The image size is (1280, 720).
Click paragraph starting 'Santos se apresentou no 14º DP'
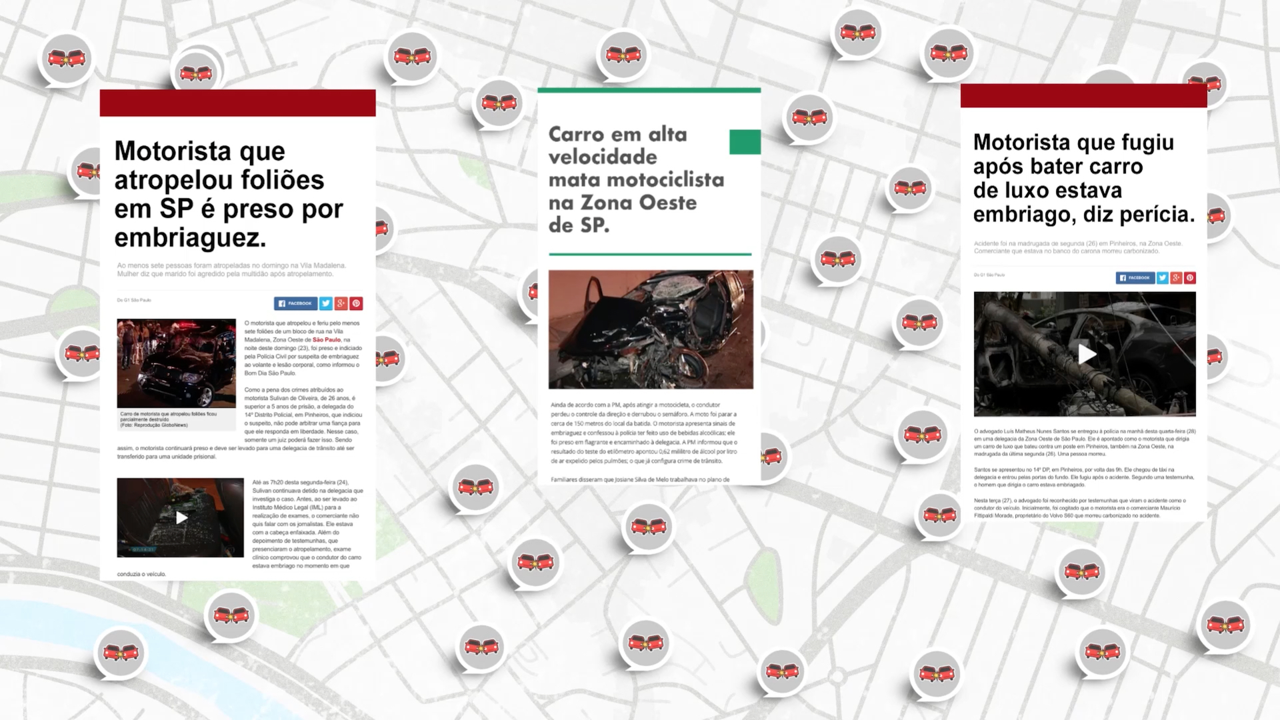(x=1083, y=477)
